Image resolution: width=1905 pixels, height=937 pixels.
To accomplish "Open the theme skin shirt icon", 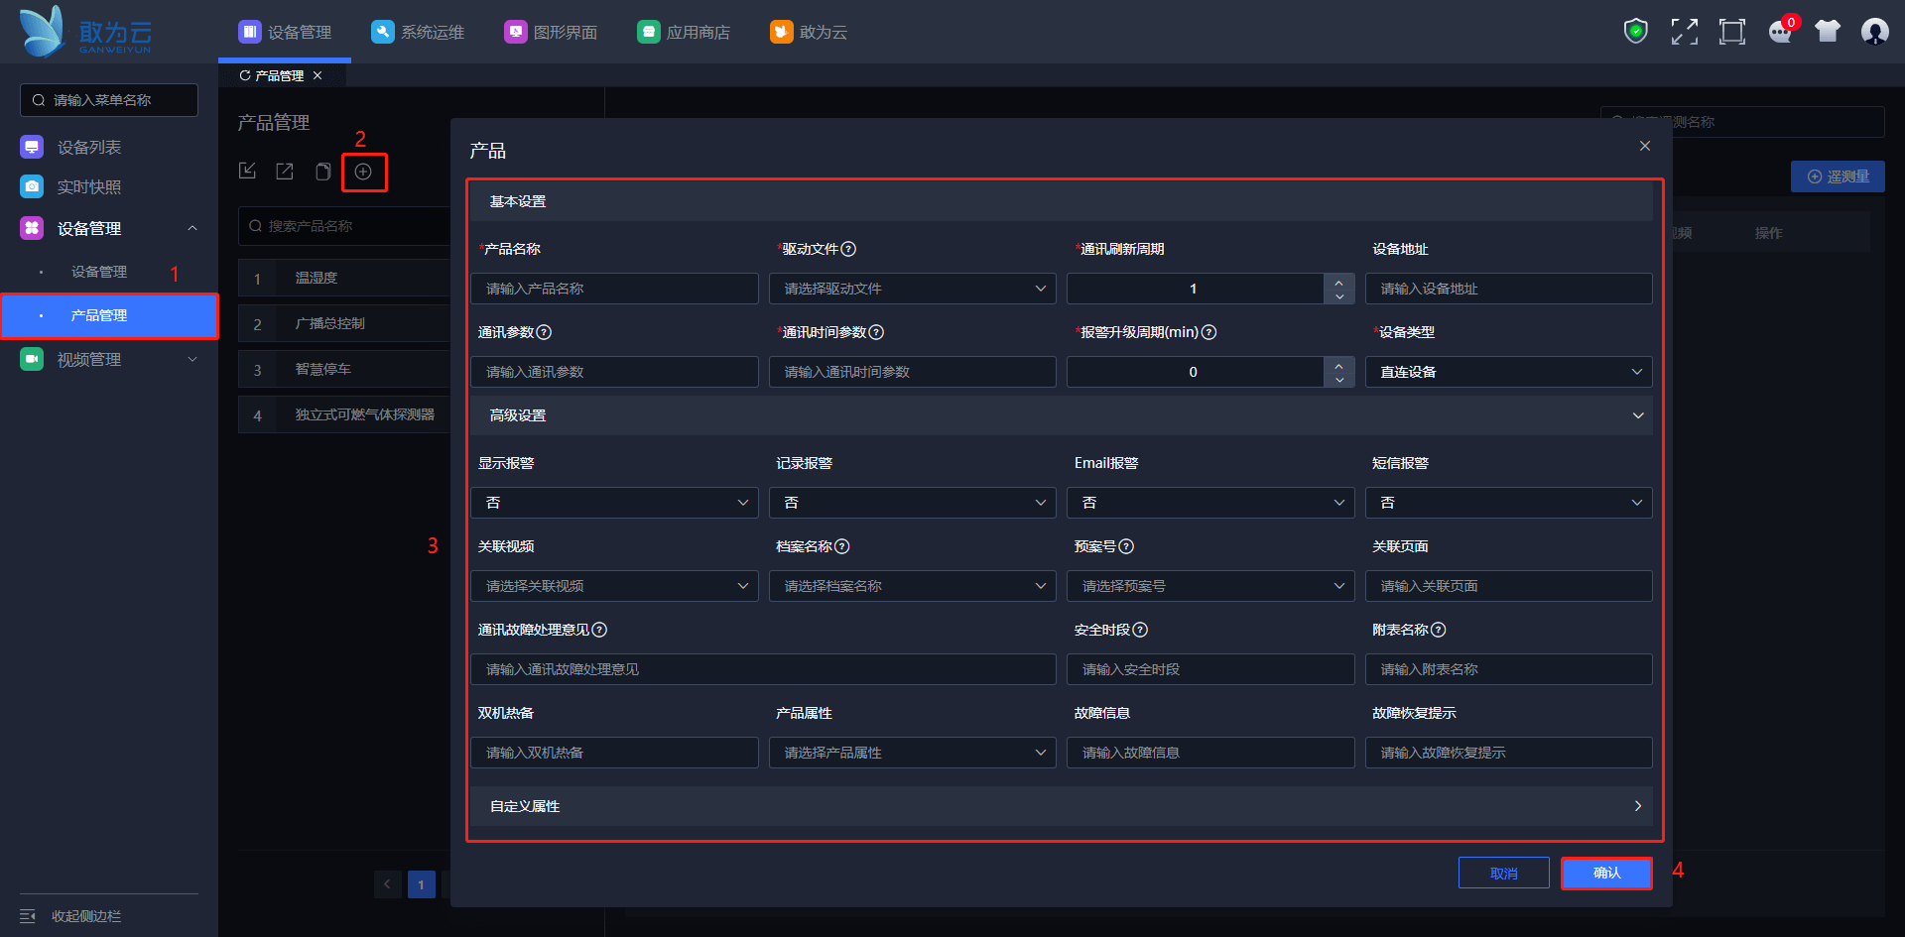I will pos(1828,32).
